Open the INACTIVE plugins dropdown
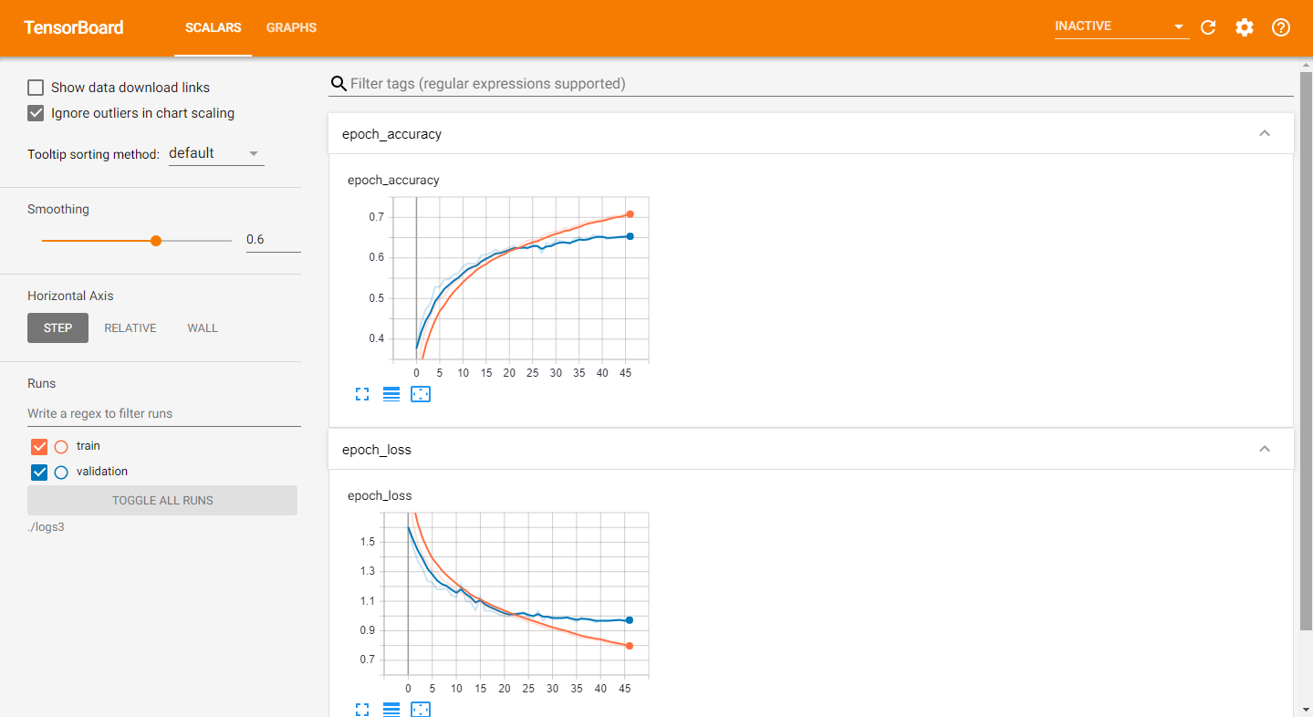 coord(1120,26)
